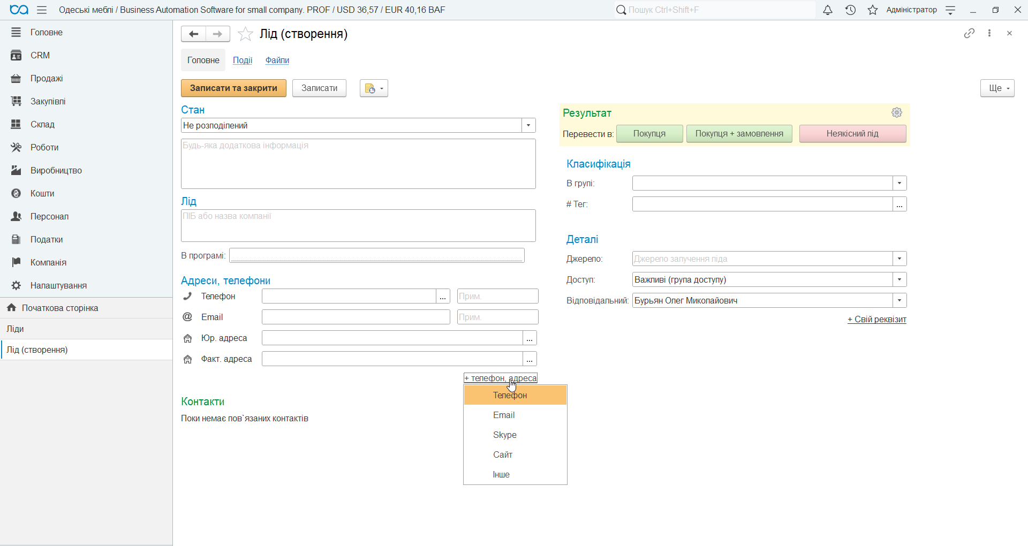The height and width of the screenshot is (546, 1028).
Task: Click Записати та закрити button
Action: pyautogui.click(x=233, y=88)
